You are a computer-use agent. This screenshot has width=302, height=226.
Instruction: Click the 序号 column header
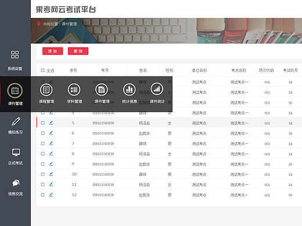[73, 71]
